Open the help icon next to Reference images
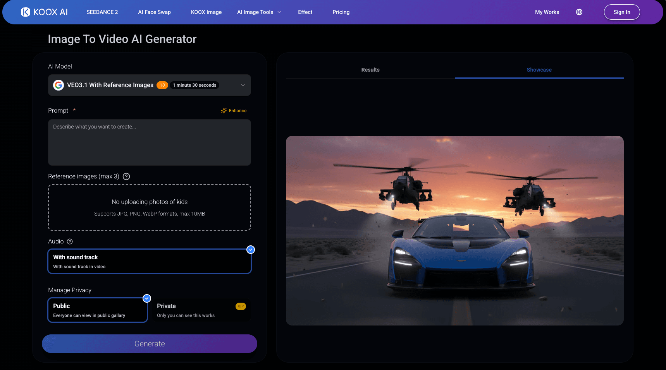Image resolution: width=666 pixels, height=370 pixels. point(126,176)
